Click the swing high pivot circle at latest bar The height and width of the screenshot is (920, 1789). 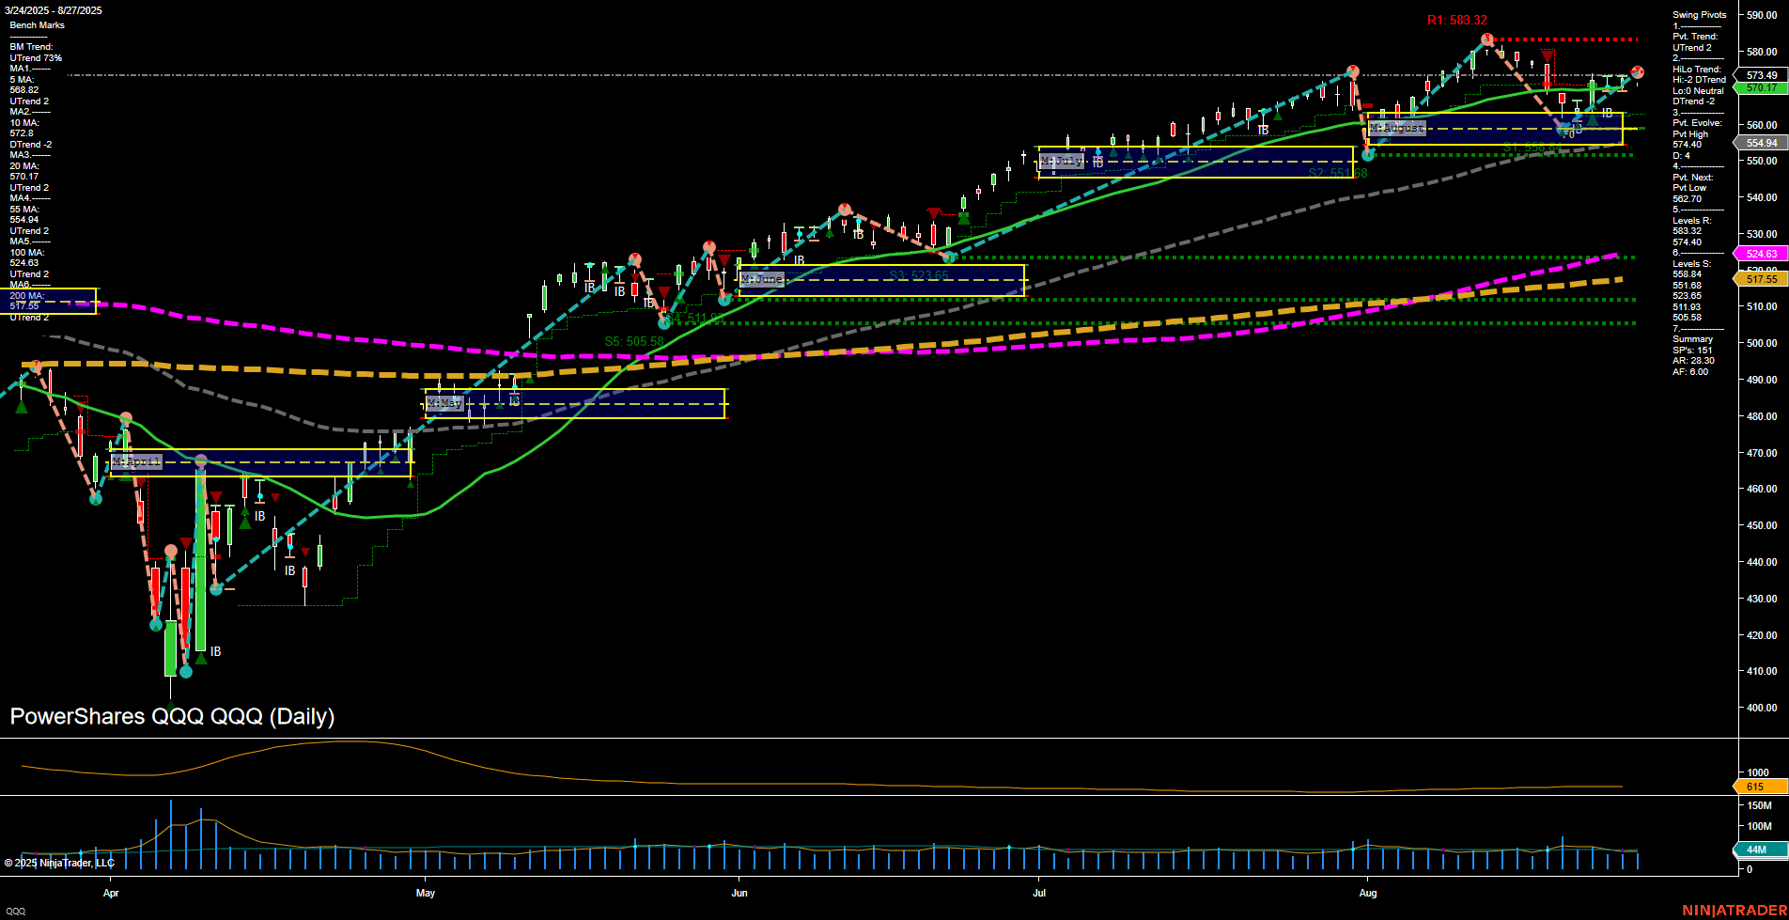(x=1638, y=72)
